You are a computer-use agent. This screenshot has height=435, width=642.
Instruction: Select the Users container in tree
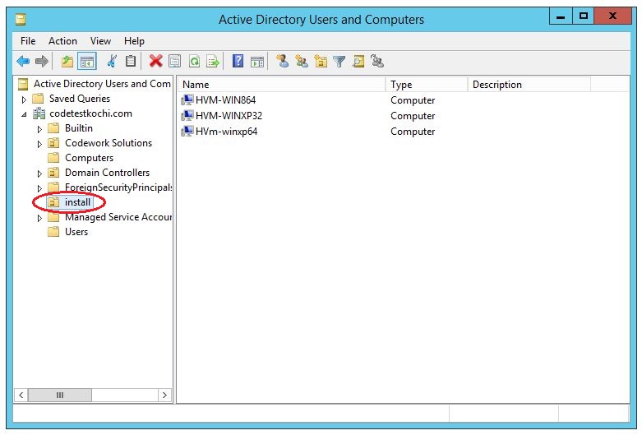76,231
